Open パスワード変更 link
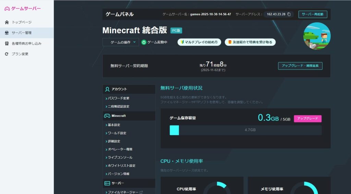The height and width of the screenshot is (194, 351). tap(118, 98)
